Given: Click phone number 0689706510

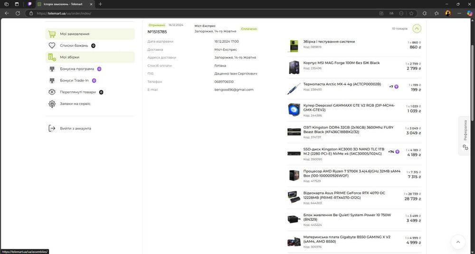Looking at the screenshot, I should (x=224, y=82).
